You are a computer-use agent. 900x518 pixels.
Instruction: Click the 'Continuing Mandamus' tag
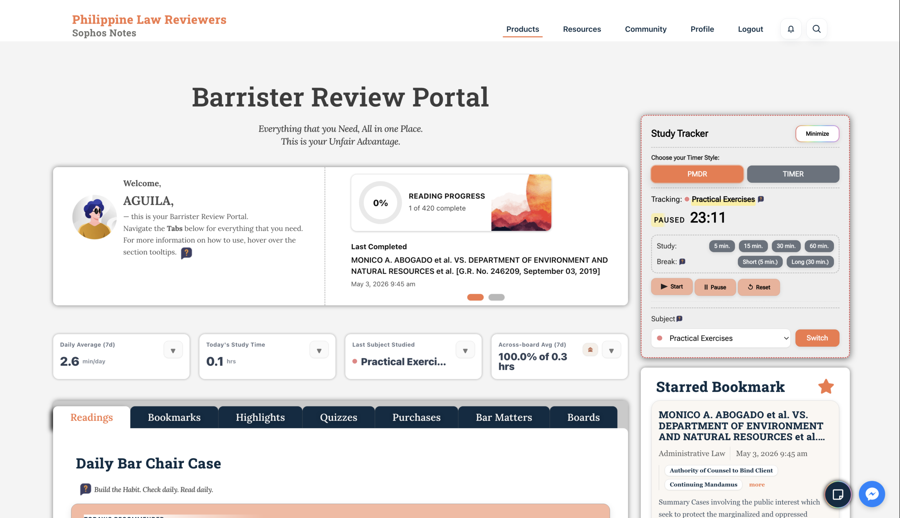(703, 485)
